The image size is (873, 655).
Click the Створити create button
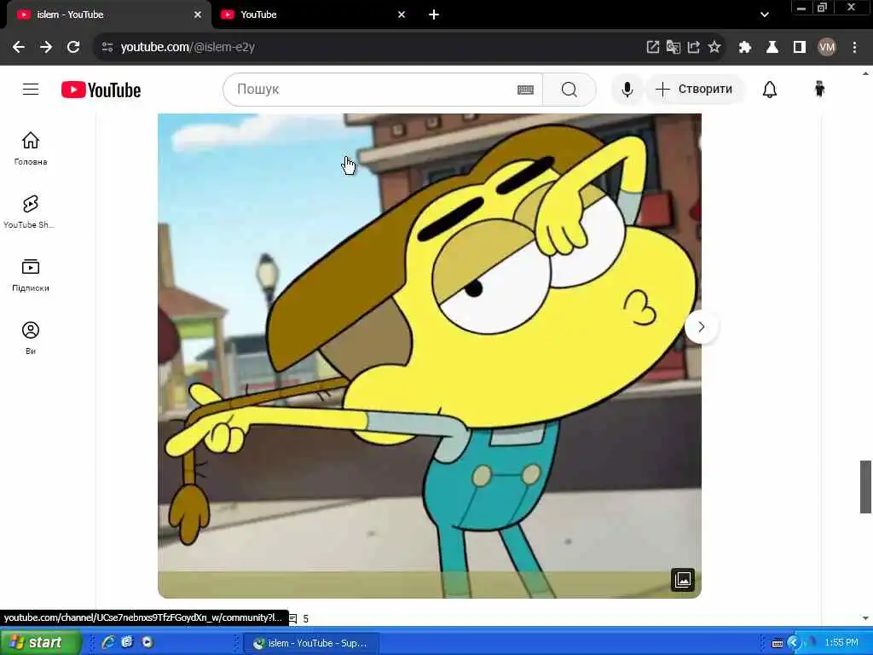[x=694, y=89]
